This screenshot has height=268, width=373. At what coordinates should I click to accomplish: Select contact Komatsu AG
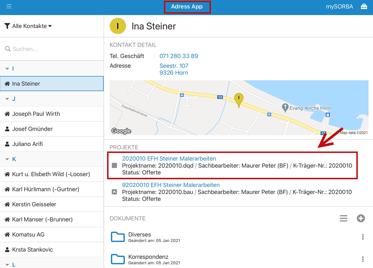click(52, 234)
